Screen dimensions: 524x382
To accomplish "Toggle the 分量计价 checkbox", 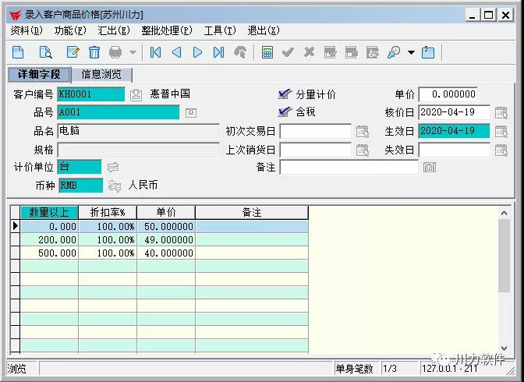I will pos(285,94).
